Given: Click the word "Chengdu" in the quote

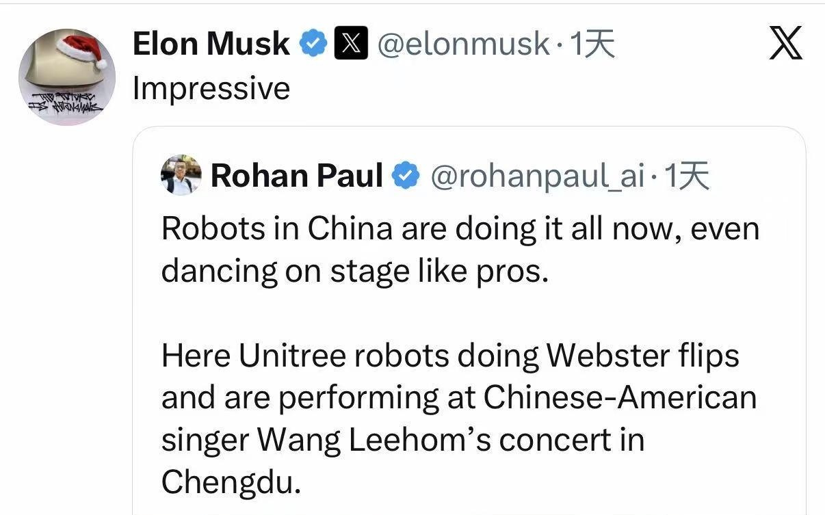Looking at the screenshot, I should (x=231, y=482).
